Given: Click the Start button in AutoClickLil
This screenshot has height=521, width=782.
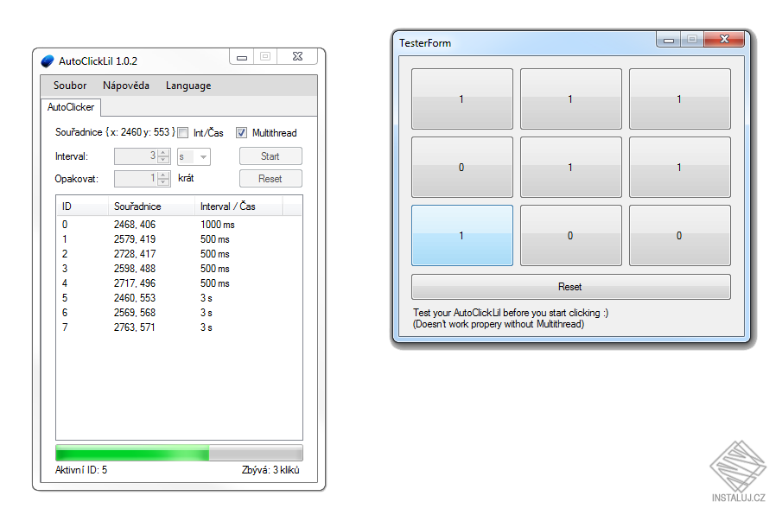Looking at the screenshot, I should point(270,156).
